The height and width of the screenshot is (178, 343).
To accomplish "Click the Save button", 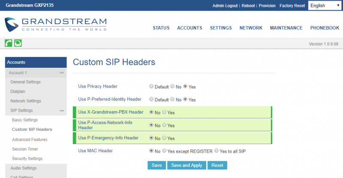I will point(156,165).
